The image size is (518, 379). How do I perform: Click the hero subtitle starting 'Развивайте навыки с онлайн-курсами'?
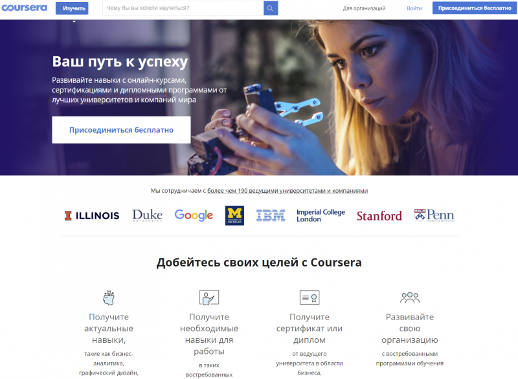139,90
